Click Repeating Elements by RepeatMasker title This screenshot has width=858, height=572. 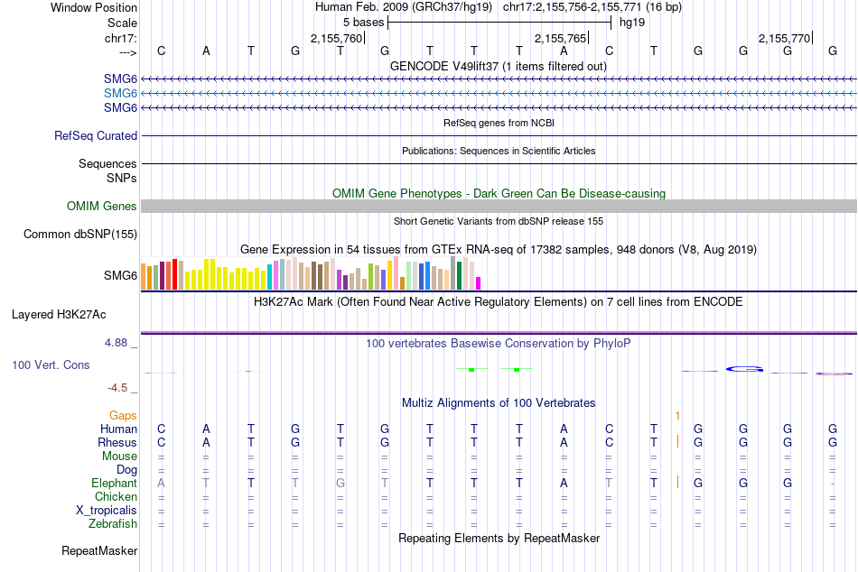coord(499,538)
